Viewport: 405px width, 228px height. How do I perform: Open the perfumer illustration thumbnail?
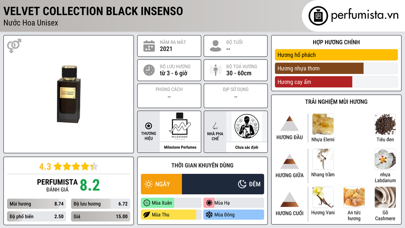(x=247, y=126)
